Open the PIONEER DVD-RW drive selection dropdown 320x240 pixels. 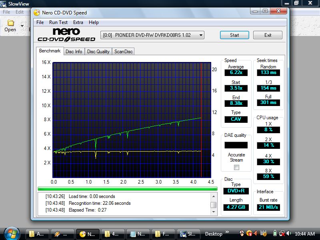pos(152,35)
